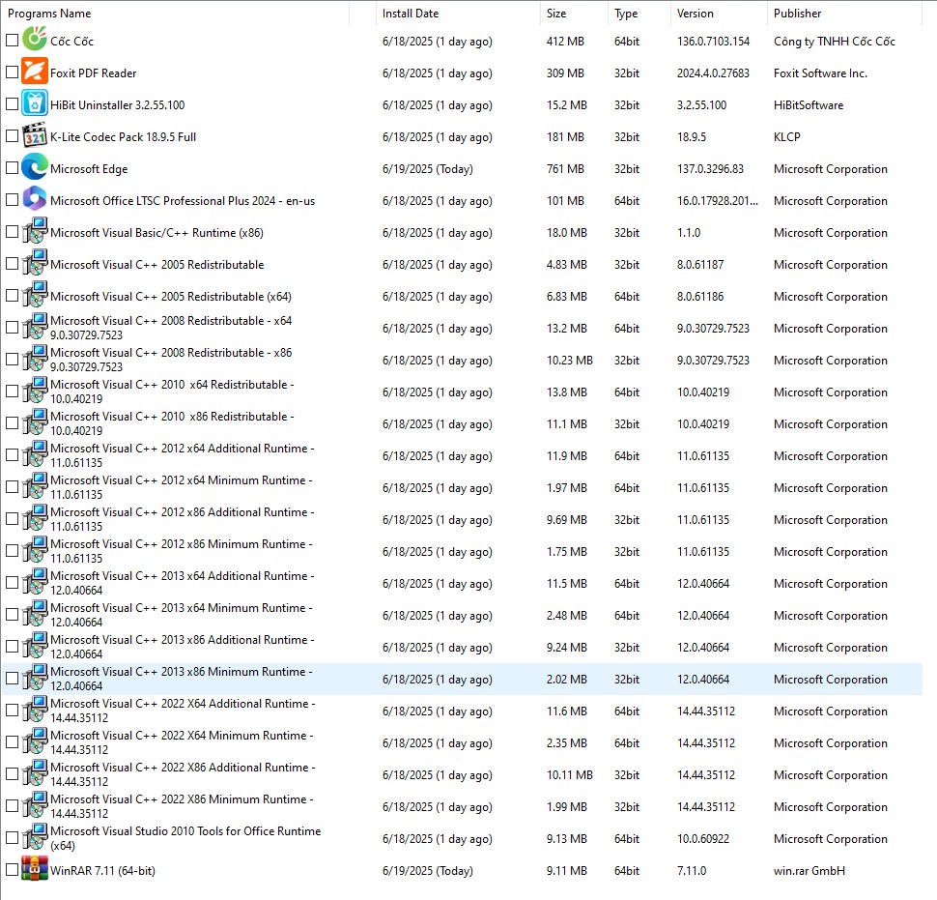Click the Microsoft Edge icon

tap(35, 167)
